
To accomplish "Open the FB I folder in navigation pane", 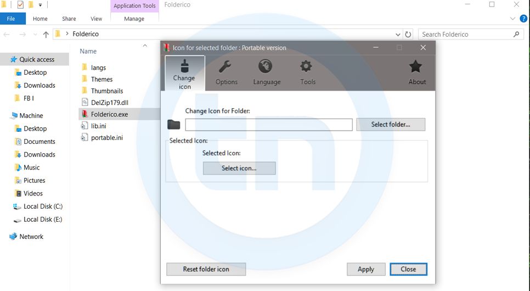I will [29, 98].
